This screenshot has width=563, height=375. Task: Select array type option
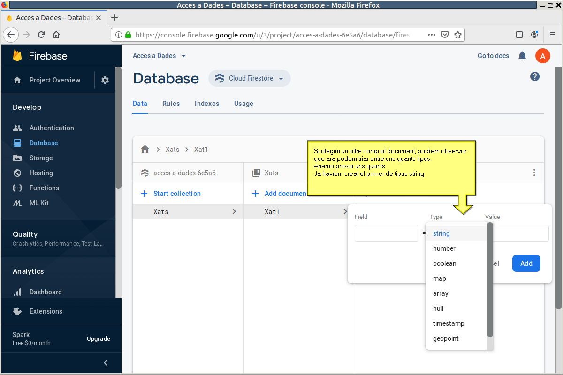point(456,293)
